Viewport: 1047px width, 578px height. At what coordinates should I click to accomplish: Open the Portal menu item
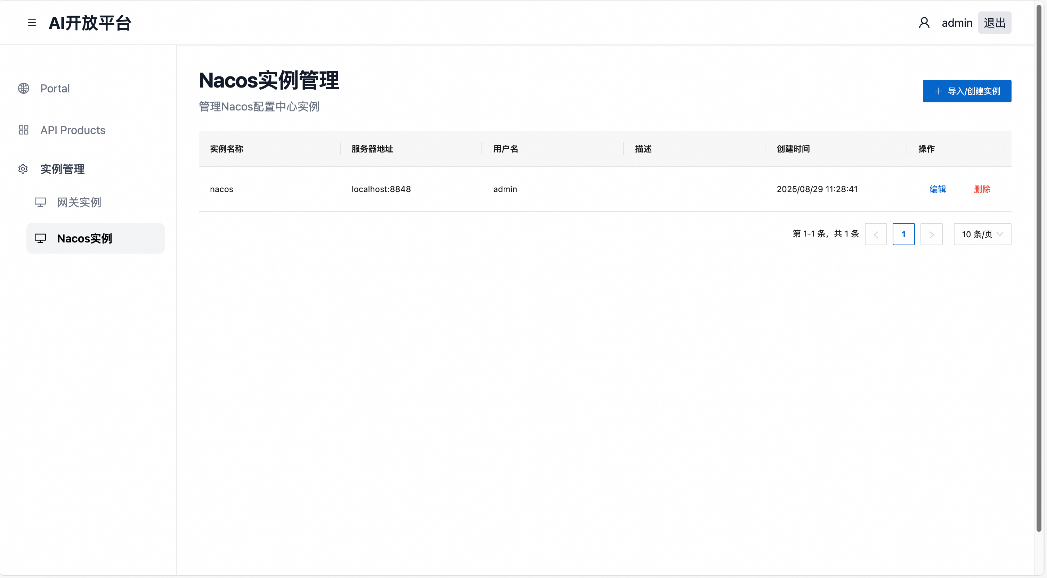[55, 88]
